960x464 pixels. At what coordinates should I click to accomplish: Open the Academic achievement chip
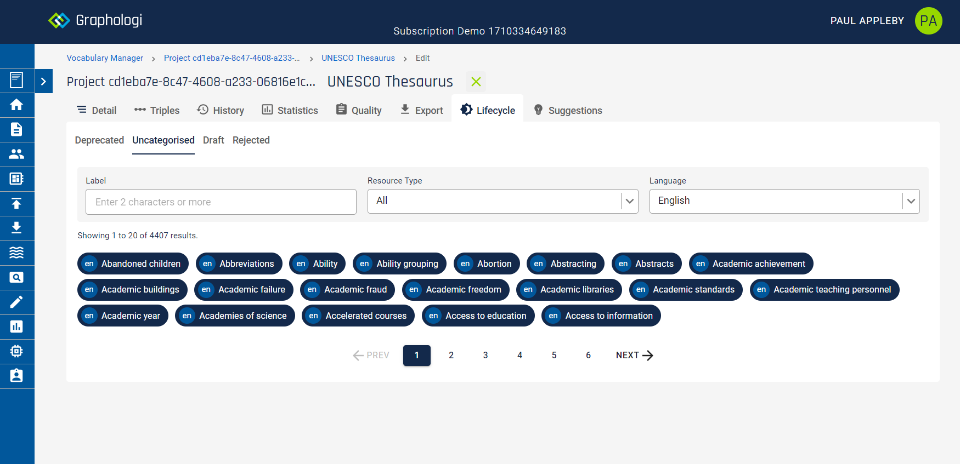(x=751, y=263)
